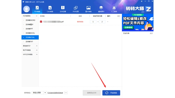Screen dimensions: 175x98
Task: Click the 文件名 column header
Action: pos(42,16)
